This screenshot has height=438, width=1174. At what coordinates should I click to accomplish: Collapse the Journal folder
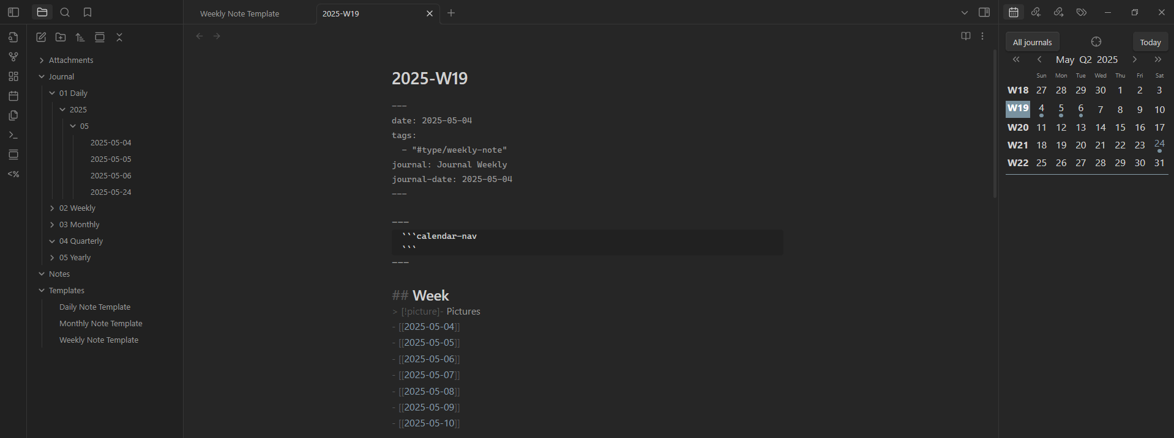point(61,76)
